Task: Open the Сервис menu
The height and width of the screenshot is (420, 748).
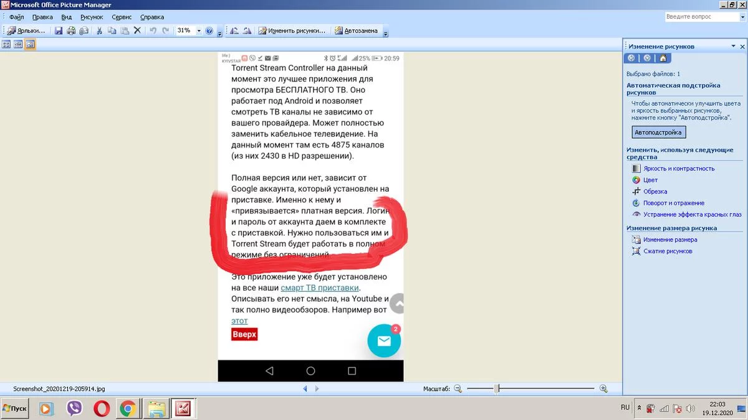Action: (x=122, y=17)
